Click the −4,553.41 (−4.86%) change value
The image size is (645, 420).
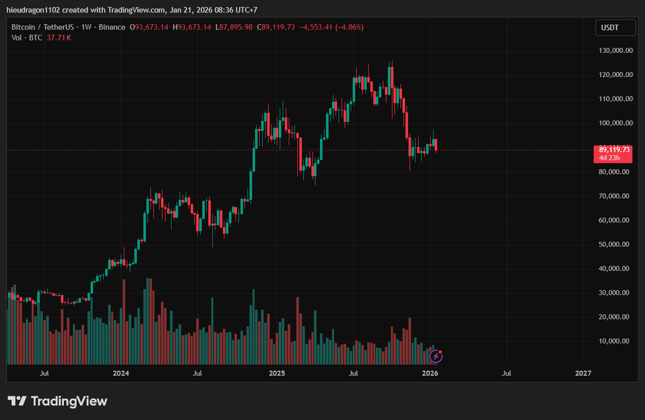click(x=331, y=27)
